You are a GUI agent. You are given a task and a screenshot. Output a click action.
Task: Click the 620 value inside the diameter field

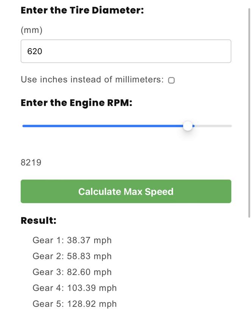coord(34,51)
